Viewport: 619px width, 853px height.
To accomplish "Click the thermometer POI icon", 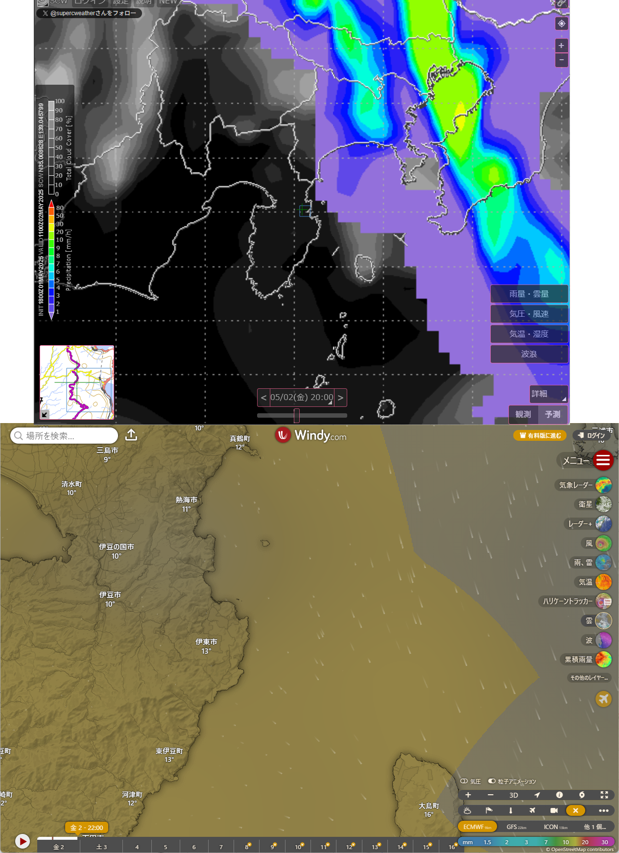I will pos(510,810).
